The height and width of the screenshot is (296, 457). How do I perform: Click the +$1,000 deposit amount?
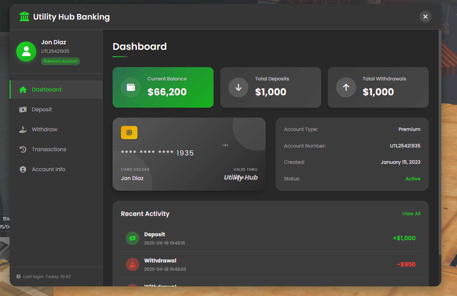(404, 238)
